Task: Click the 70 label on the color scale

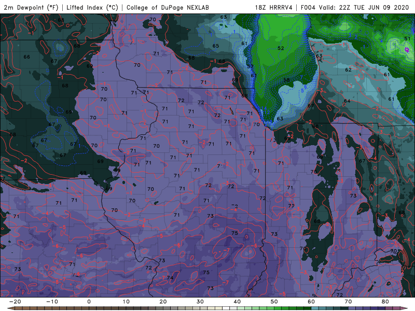Action: (348, 302)
